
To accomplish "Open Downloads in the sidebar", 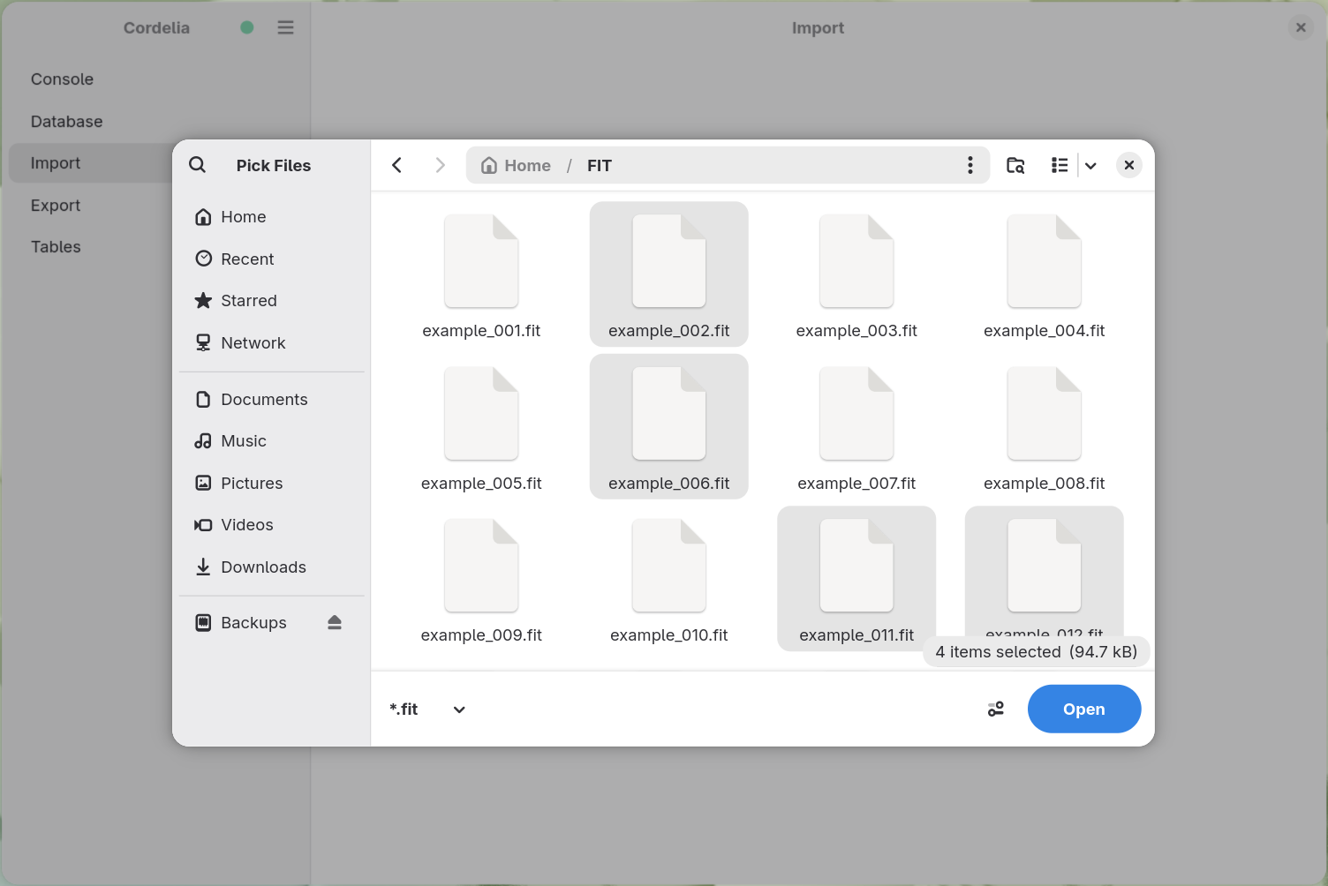I will click(x=272, y=567).
